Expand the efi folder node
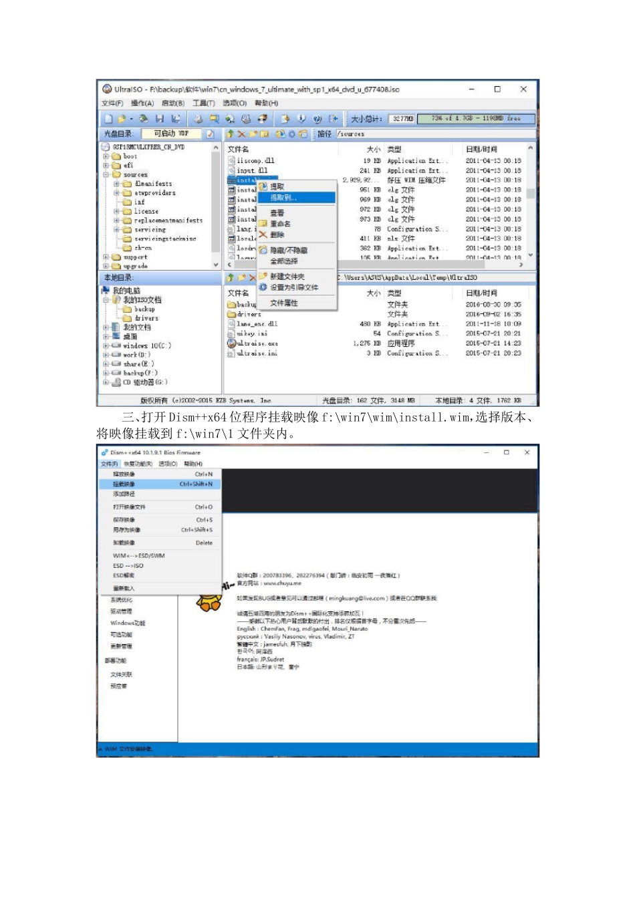The width and height of the screenshot is (635, 898). pyautogui.click(x=106, y=165)
